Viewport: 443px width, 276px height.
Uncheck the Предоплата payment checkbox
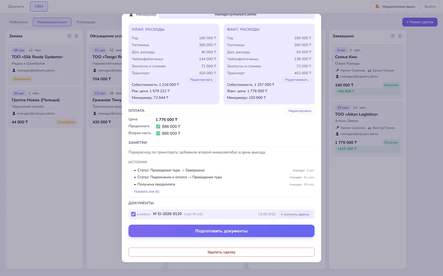(158, 126)
